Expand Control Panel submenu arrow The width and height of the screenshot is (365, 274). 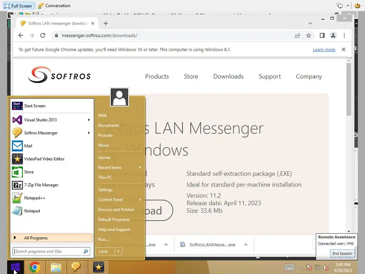140,199
